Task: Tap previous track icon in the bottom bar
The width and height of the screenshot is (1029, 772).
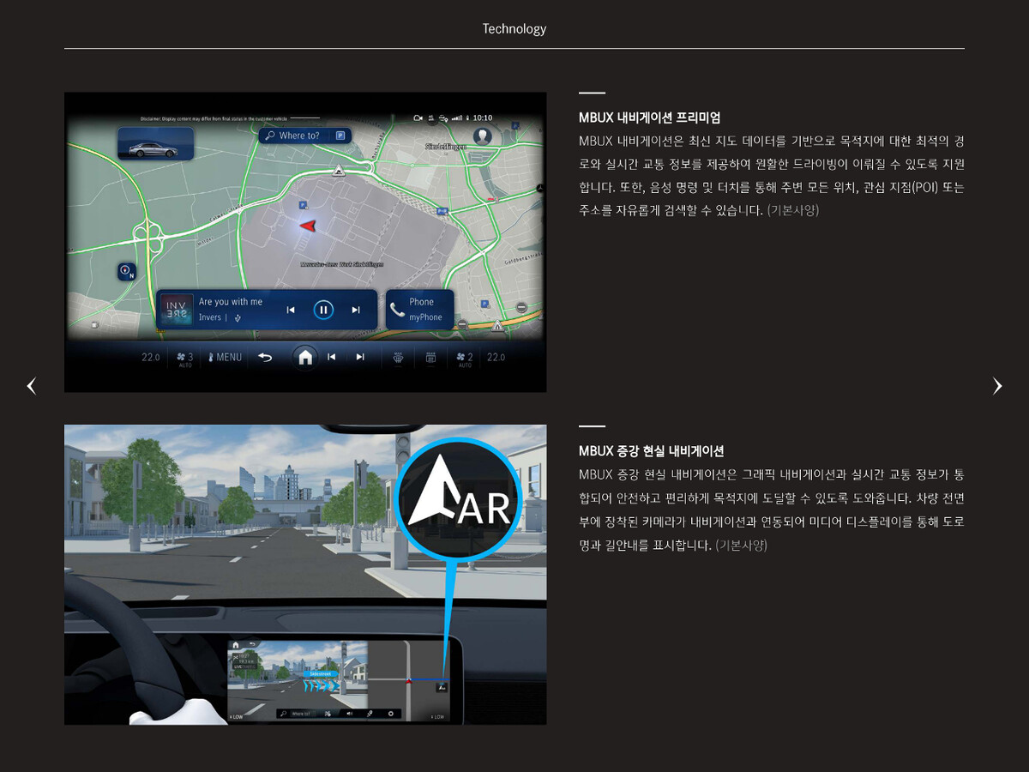Action: 331,357
